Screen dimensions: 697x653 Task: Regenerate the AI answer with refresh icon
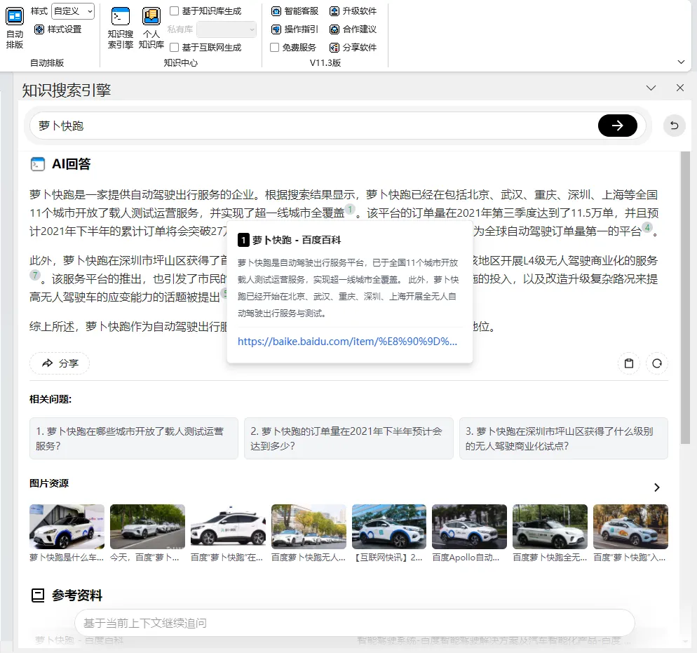pyautogui.click(x=657, y=363)
